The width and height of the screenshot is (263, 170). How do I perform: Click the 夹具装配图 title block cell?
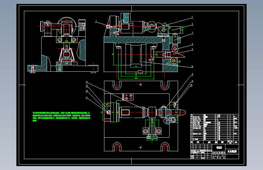click(232, 152)
